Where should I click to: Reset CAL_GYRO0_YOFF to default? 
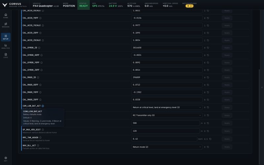(208, 62)
